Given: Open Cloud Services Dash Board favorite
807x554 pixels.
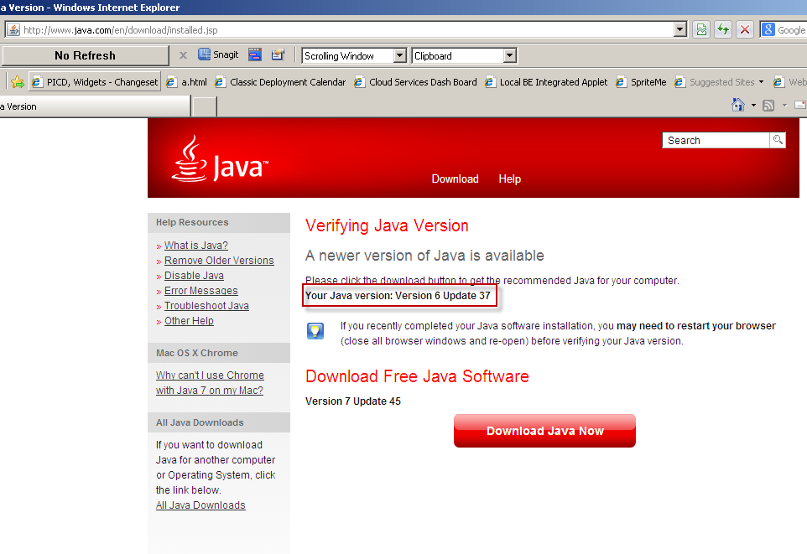Looking at the screenshot, I should coord(415,82).
